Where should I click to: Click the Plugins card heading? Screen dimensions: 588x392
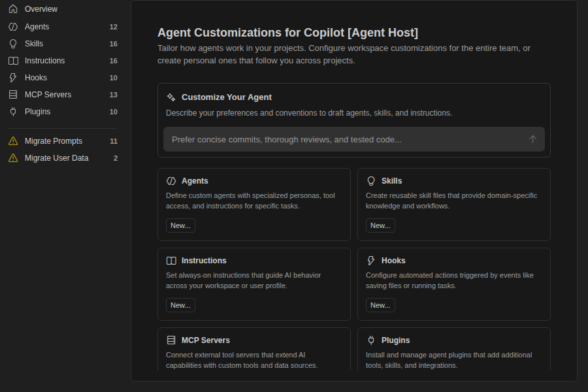(396, 340)
